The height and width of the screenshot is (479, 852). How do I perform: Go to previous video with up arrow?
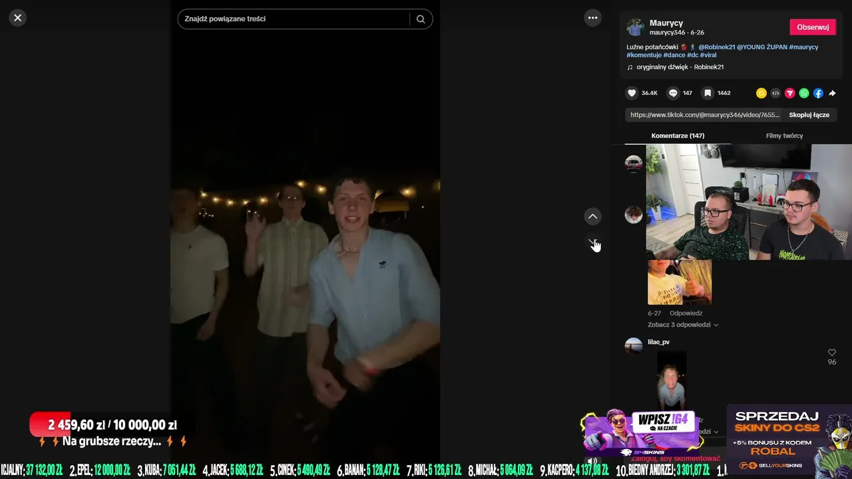(x=592, y=216)
